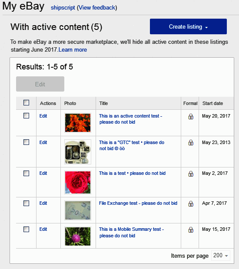239x269 pixels.
Task: Sort by the Start date column header
Action: click(x=212, y=103)
